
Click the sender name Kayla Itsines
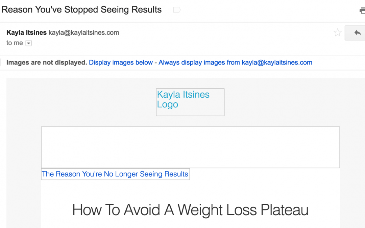coord(26,33)
